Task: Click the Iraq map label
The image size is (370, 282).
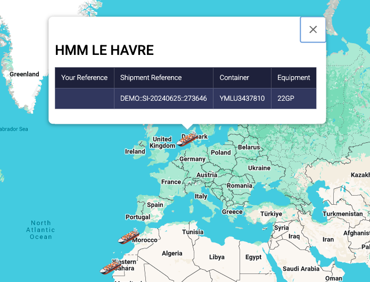Action: [294, 236]
